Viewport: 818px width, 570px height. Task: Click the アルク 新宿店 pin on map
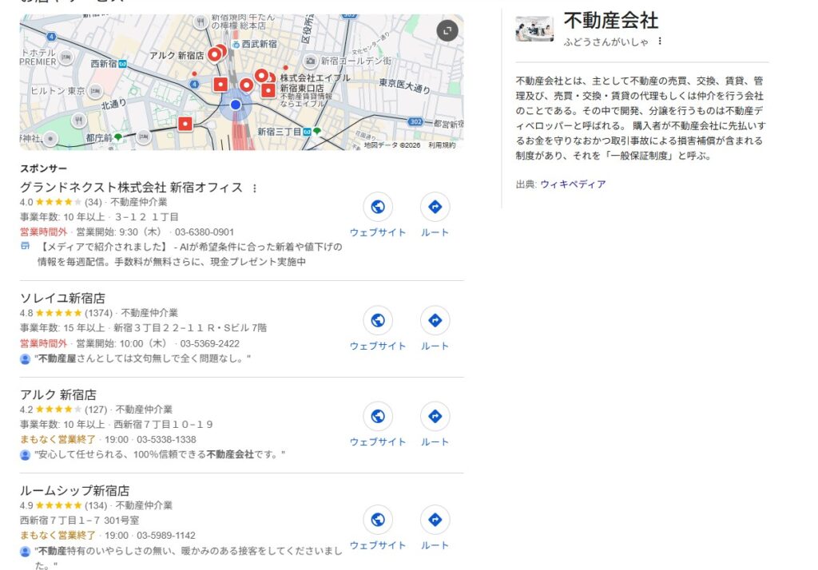(214, 55)
